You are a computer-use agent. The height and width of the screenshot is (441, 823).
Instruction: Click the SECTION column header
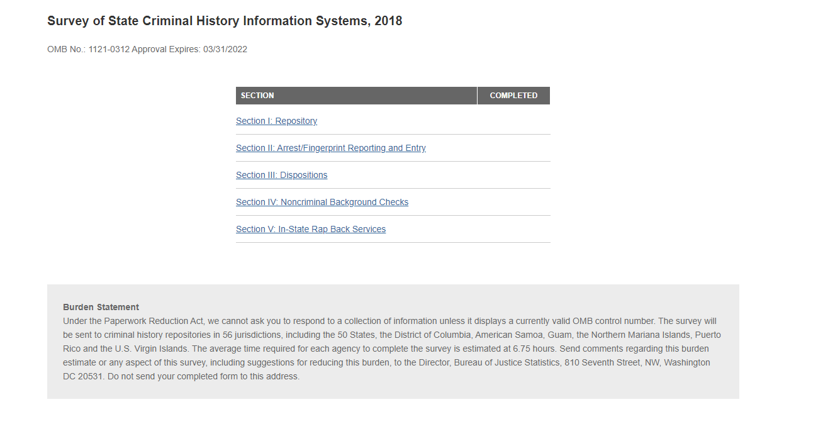(257, 96)
